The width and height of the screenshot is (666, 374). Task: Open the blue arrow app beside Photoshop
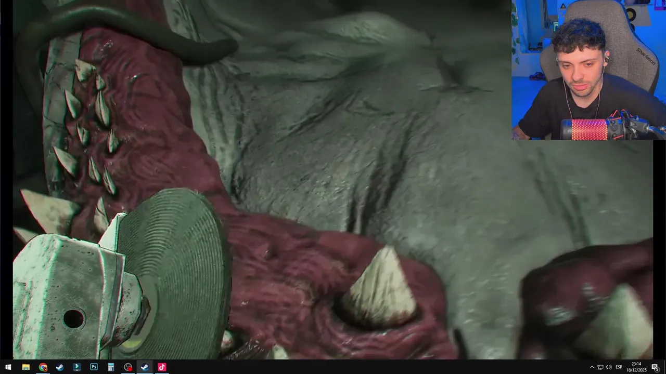click(77, 367)
